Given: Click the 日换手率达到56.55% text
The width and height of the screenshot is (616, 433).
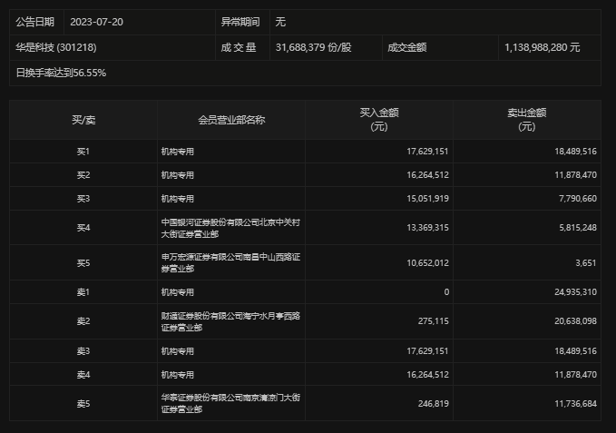Looking at the screenshot, I should (61, 74).
